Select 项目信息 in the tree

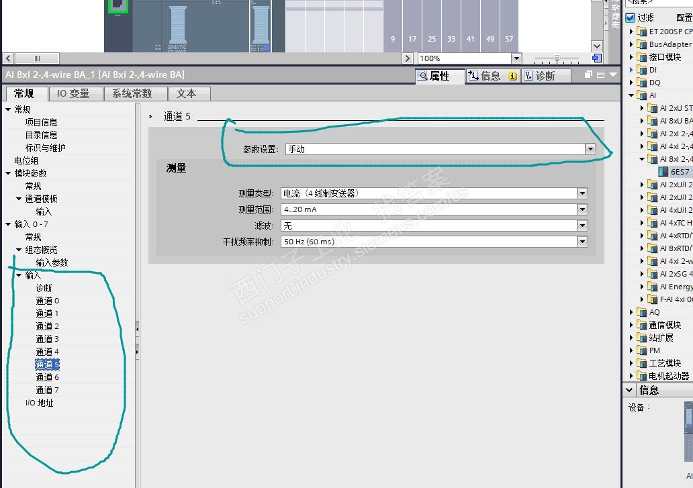pyautogui.click(x=41, y=122)
